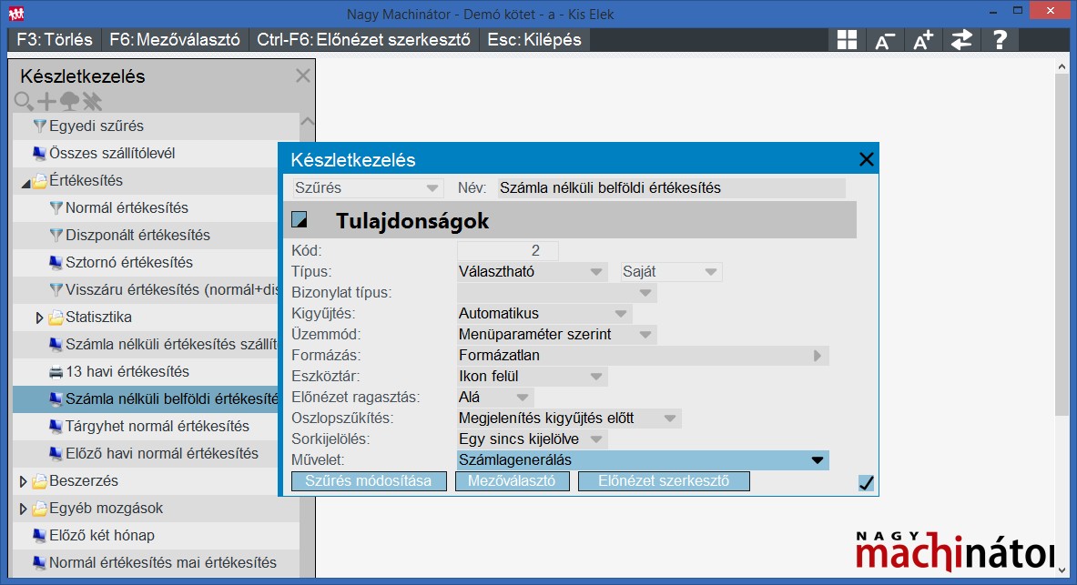Expand the Beszerzés folder arrow
Screen dimensions: 1077x585
(23, 481)
